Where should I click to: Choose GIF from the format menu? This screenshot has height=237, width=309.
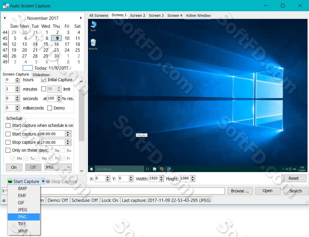click(24, 203)
